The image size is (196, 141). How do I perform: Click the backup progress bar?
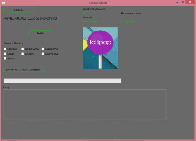[62, 81]
